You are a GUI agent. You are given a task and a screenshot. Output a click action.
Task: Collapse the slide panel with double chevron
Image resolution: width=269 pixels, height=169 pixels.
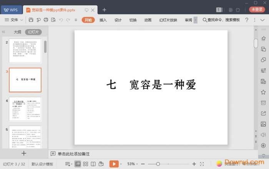3,32
